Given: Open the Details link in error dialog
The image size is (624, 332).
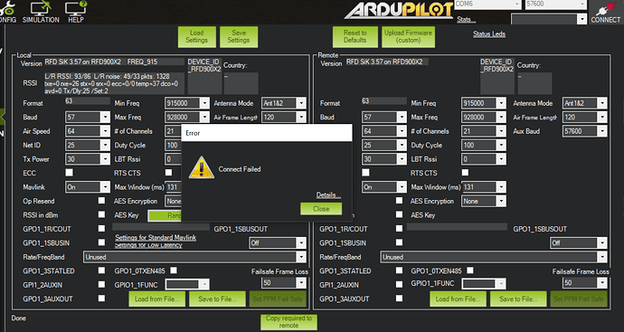Looking at the screenshot, I should tap(328, 194).
